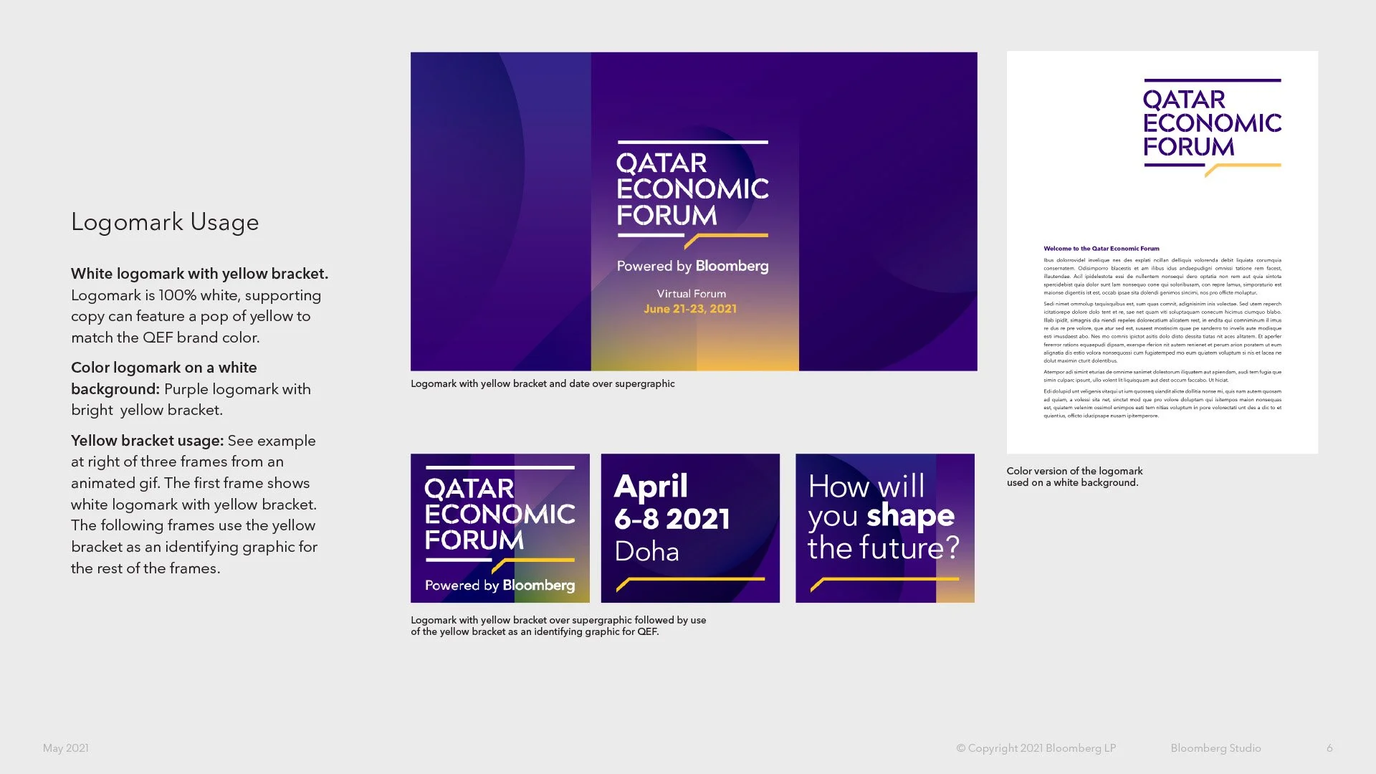Click the 'Virtual Forum' text
Image resolution: width=1376 pixels, height=774 pixels.
(x=692, y=294)
